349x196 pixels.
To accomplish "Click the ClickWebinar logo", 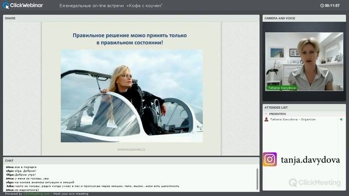I will [x=23, y=5].
